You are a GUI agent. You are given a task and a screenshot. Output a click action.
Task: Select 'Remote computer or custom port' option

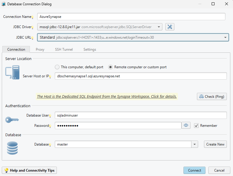(x=110, y=67)
